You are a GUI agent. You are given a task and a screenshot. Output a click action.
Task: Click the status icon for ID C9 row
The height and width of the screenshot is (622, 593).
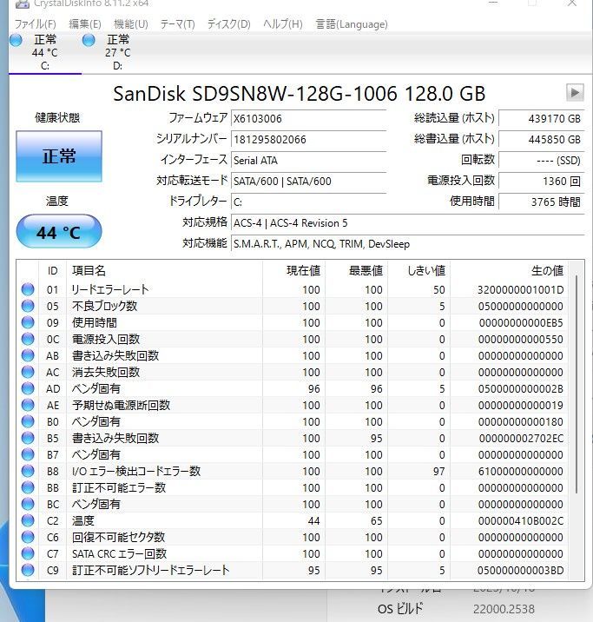pos(28,570)
